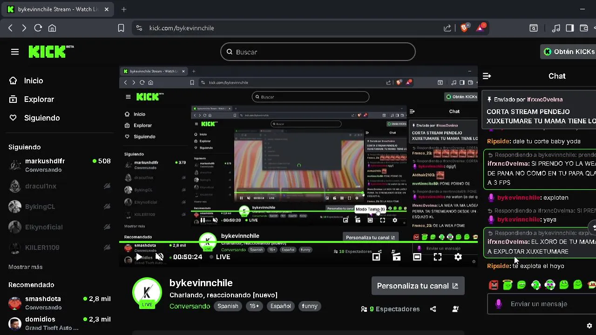Click Ripside in 'dale tu corte' message
This screenshot has height=335, width=596.
499,141
